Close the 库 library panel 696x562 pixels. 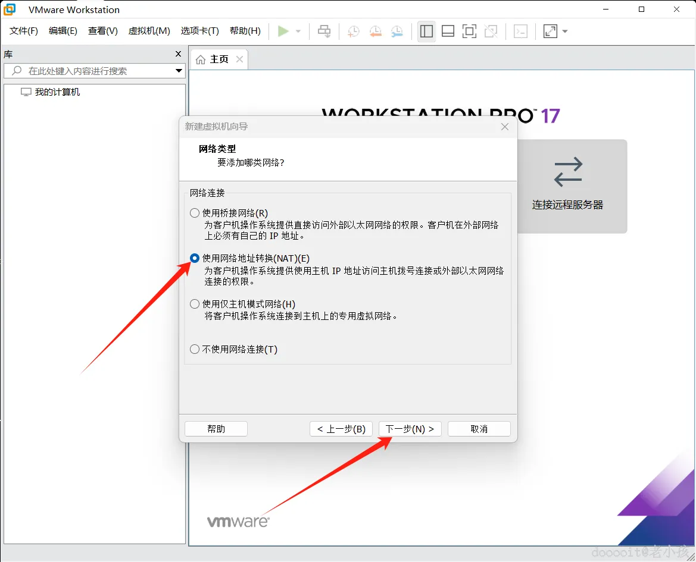coord(179,54)
